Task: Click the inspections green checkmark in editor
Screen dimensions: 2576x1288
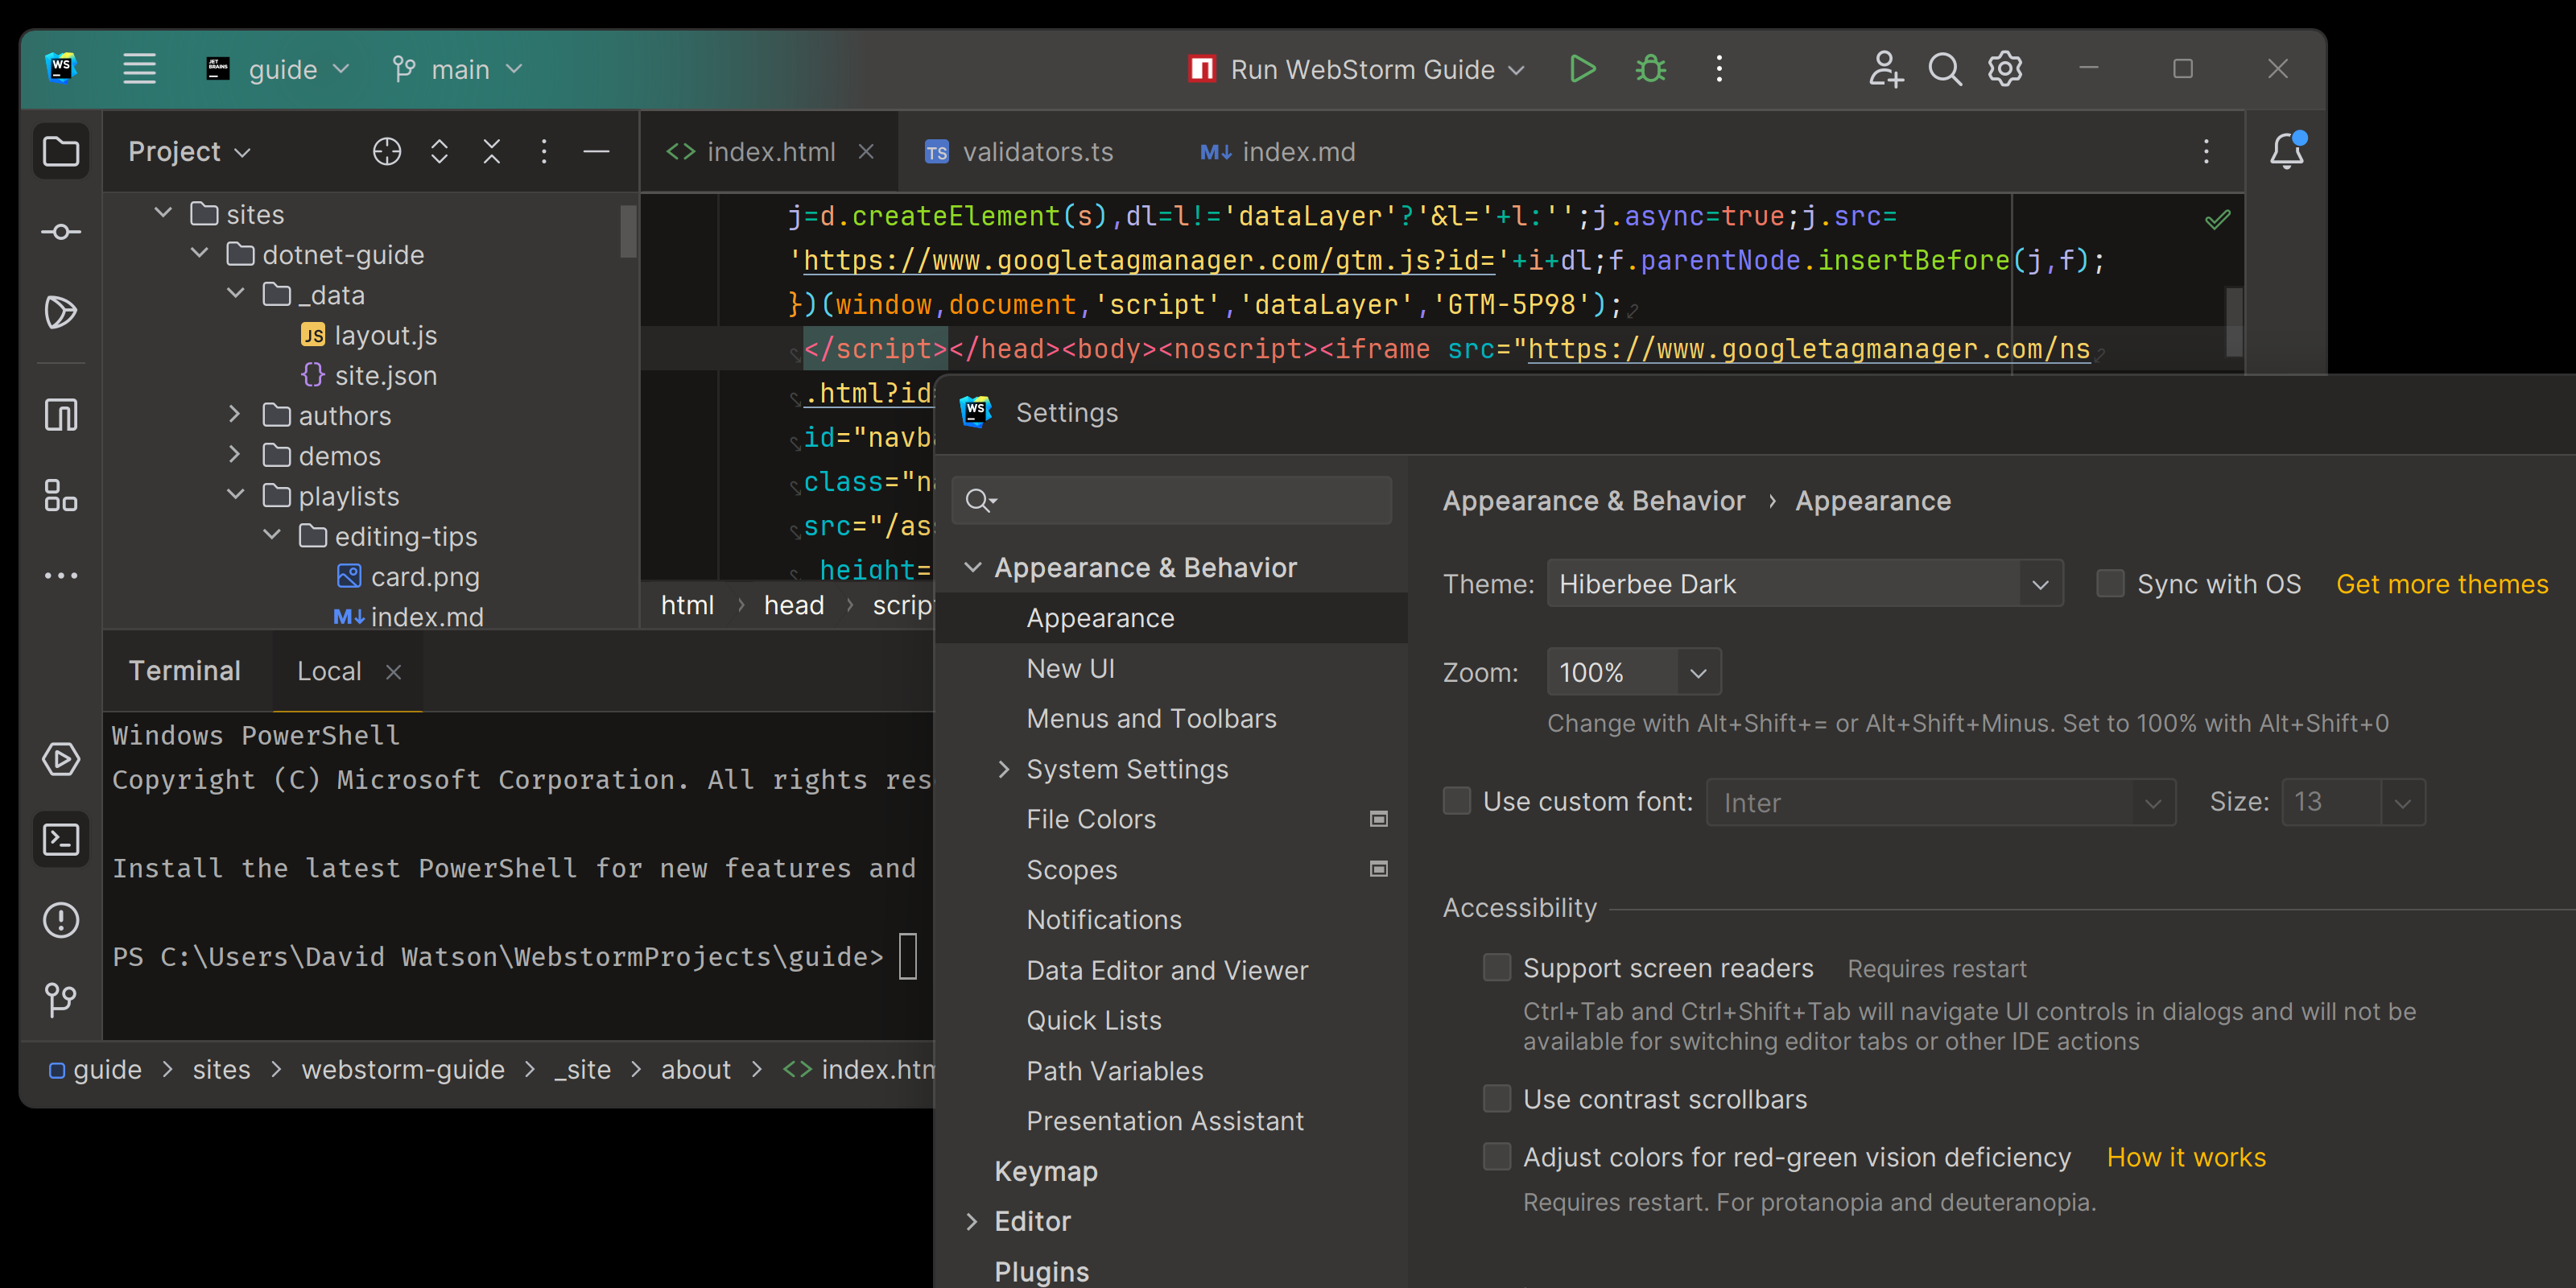Action: [x=2217, y=219]
